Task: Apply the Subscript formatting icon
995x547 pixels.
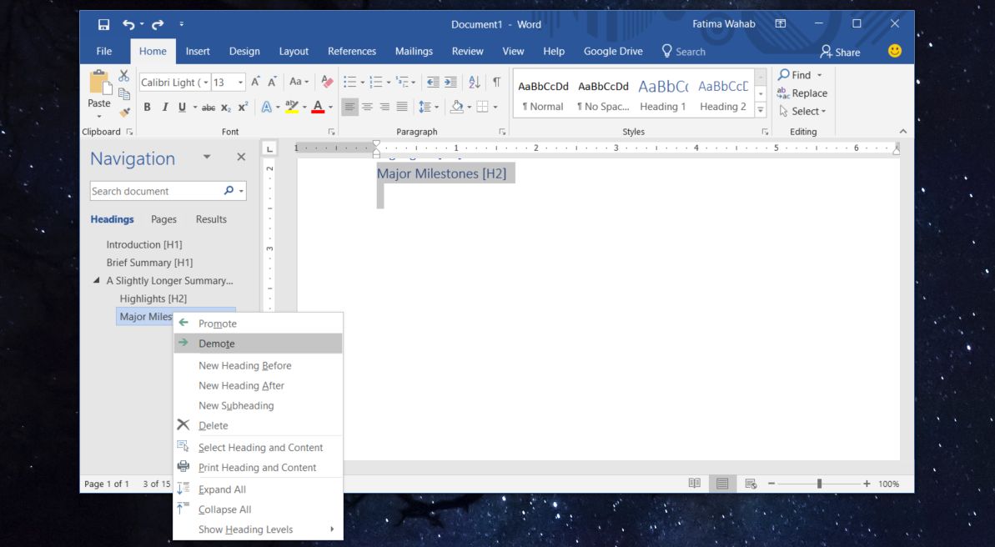Action: (226, 107)
